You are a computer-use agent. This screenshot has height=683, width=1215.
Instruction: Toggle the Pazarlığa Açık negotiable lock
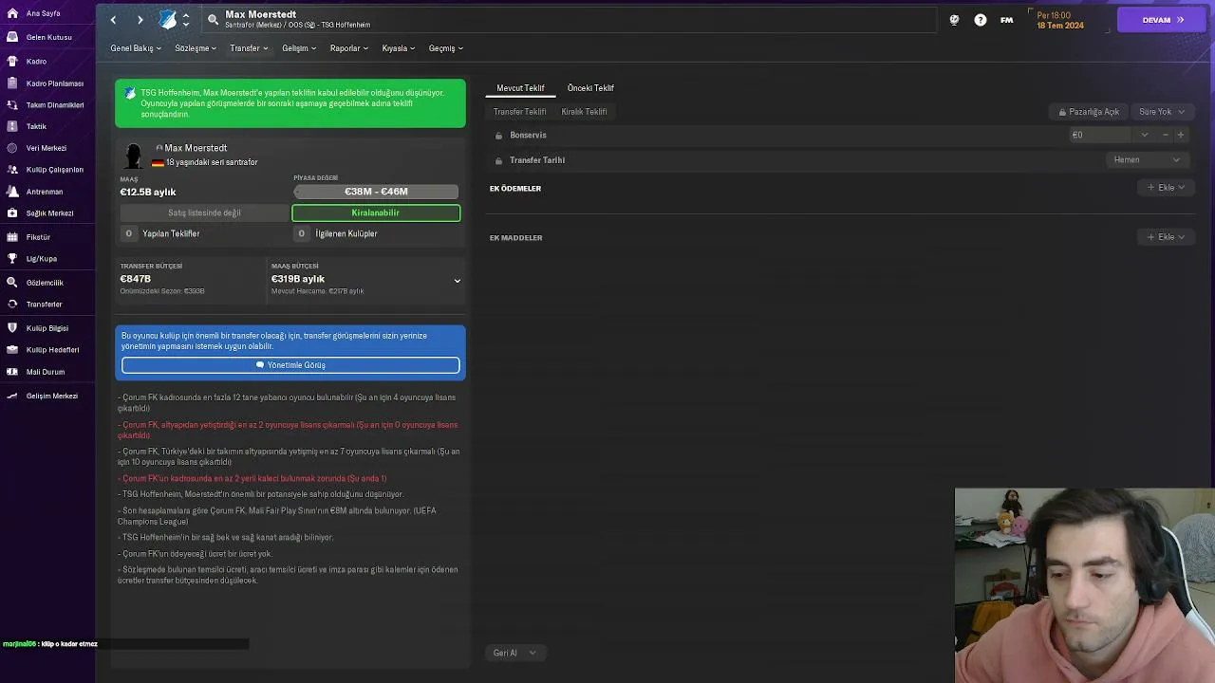1063,112
